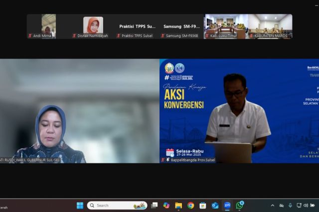The image size is (319, 212).
Task: Open File Explorer from the taskbar
Action: [x=178, y=206]
